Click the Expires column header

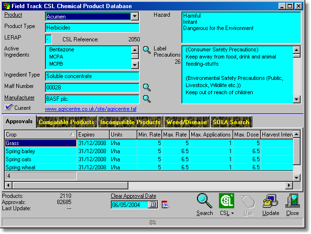coord(93,135)
